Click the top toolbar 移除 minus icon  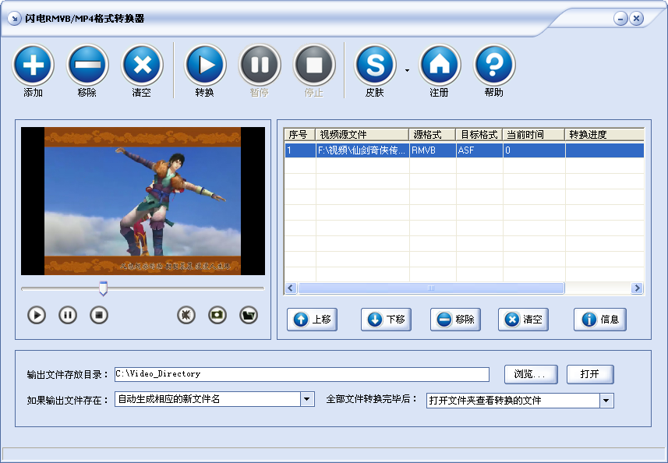[87, 65]
